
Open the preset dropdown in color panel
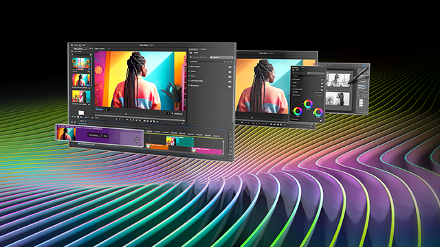(208, 61)
